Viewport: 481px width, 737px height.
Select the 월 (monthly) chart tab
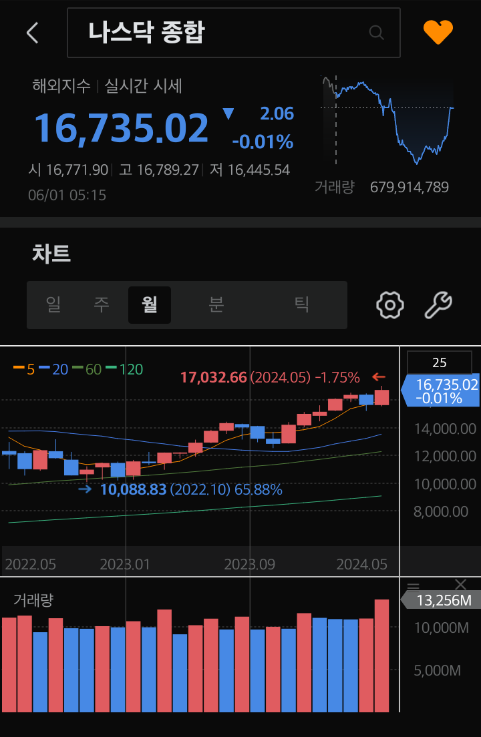click(x=150, y=305)
